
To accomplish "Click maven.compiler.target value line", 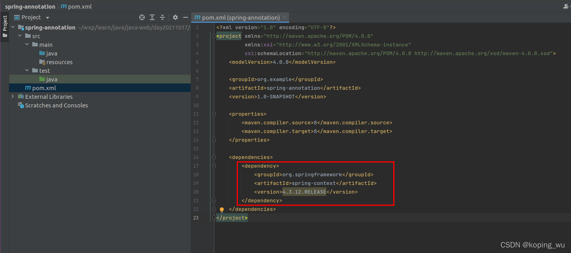I will [x=317, y=131].
